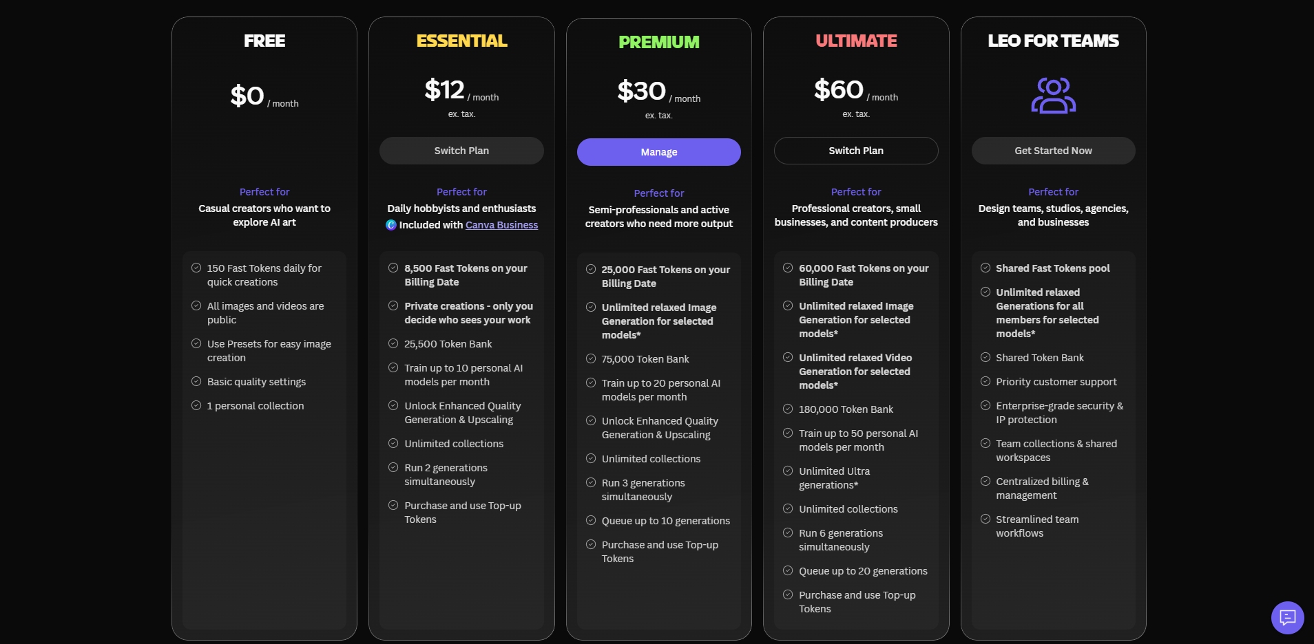Click checkmark next to Private creations
1314x644 pixels.
click(393, 306)
